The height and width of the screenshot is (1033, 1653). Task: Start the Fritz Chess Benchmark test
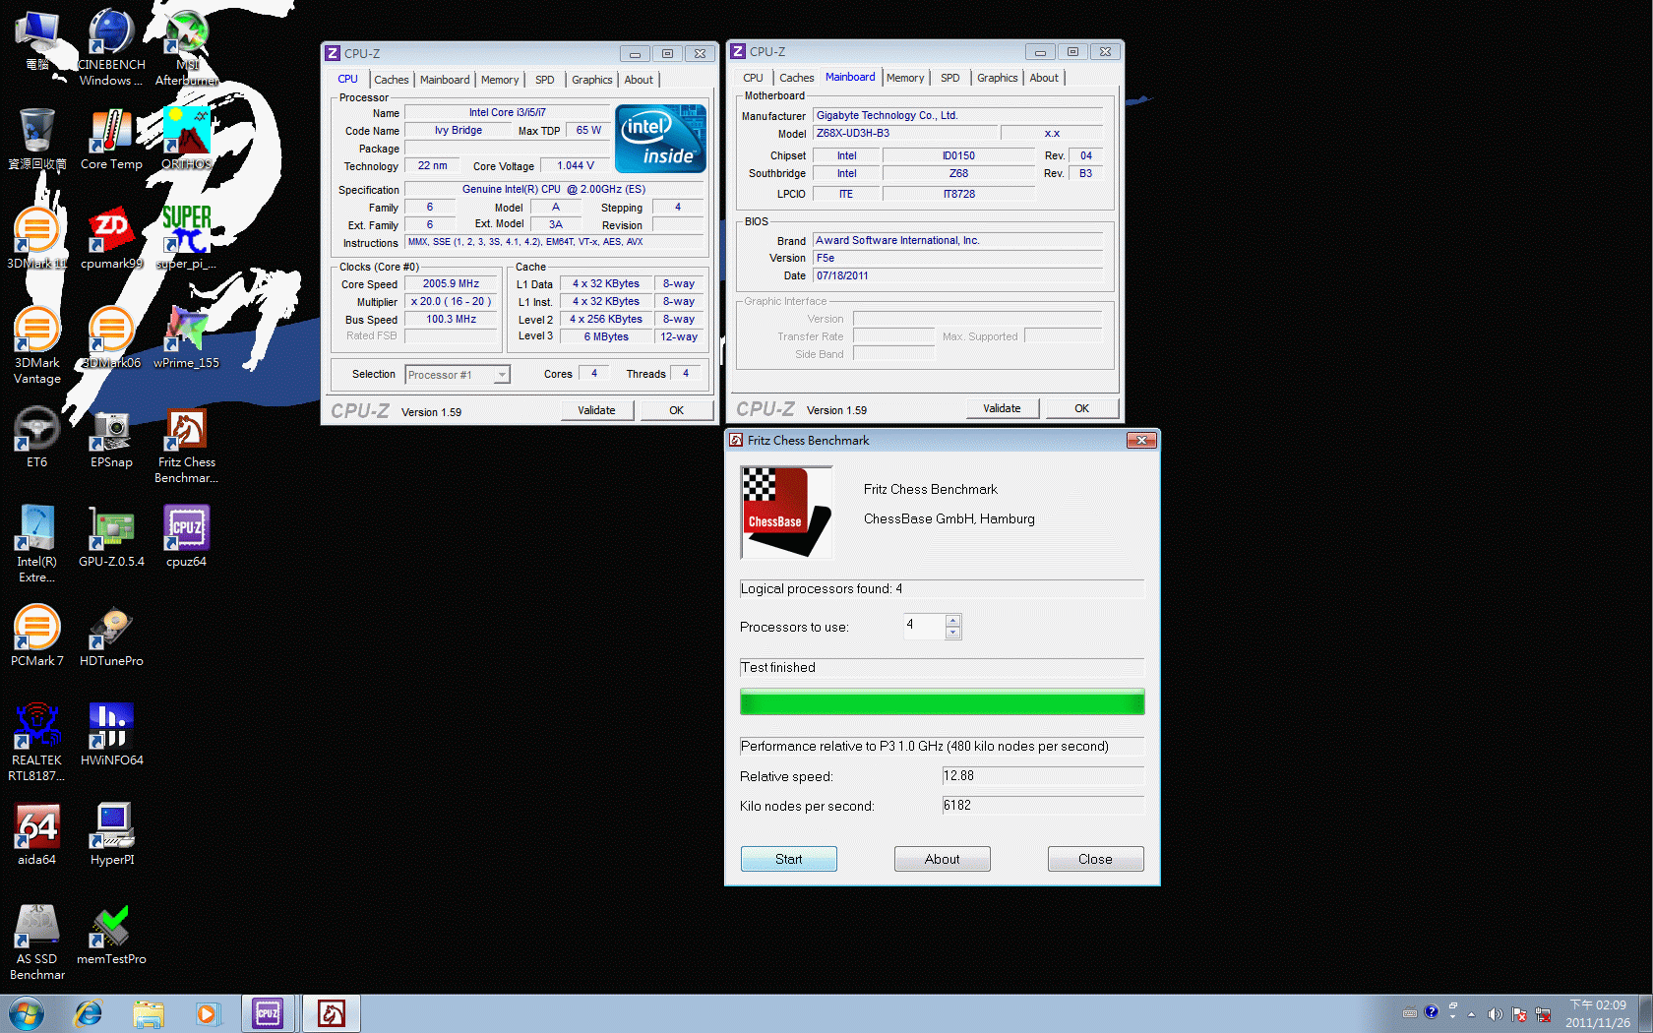789,859
